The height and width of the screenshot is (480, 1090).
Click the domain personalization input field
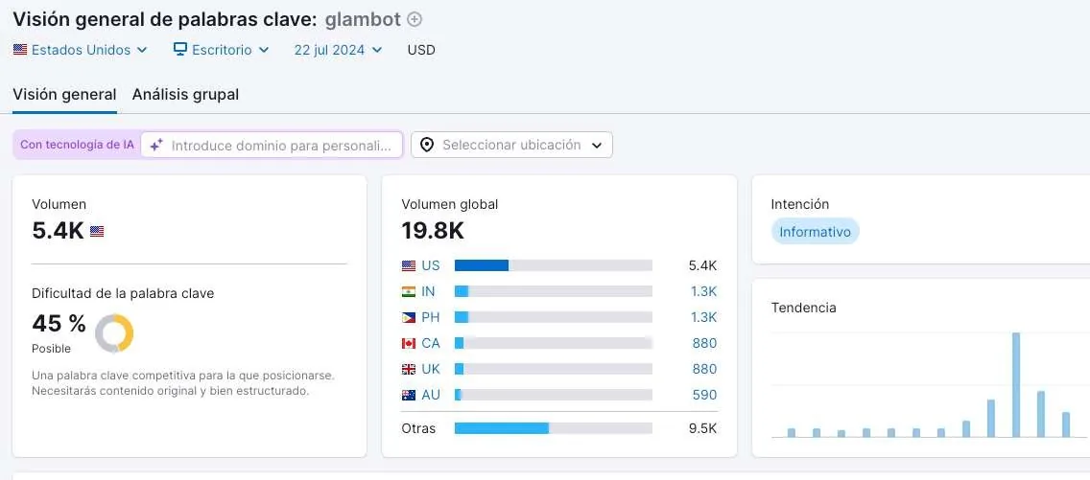point(272,145)
